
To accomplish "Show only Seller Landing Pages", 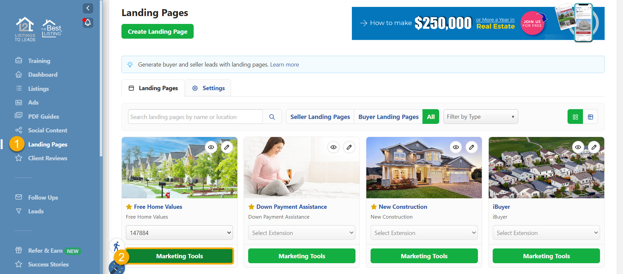I will tap(320, 117).
